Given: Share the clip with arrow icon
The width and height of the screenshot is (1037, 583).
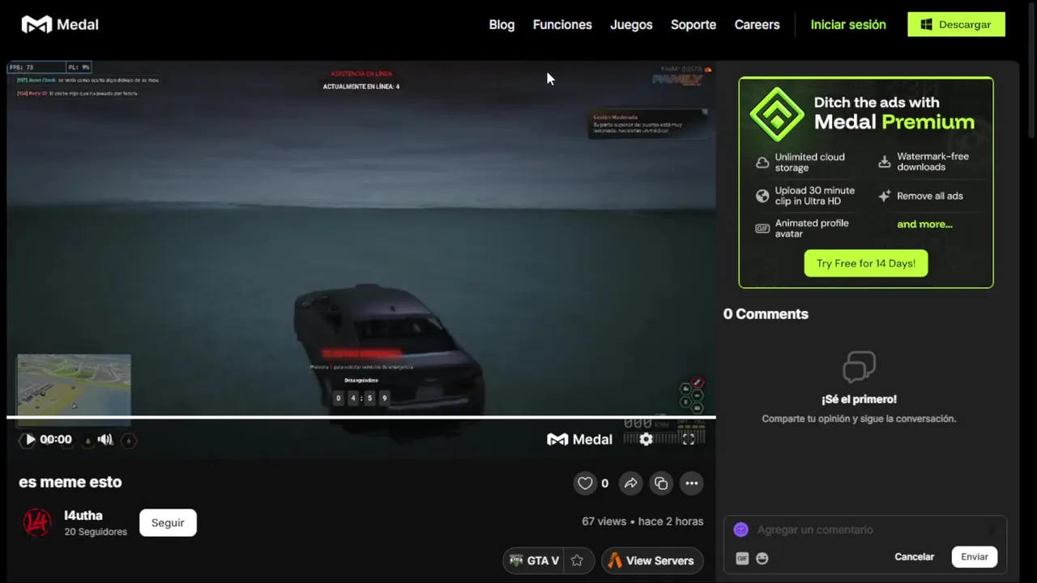Looking at the screenshot, I should click(630, 483).
